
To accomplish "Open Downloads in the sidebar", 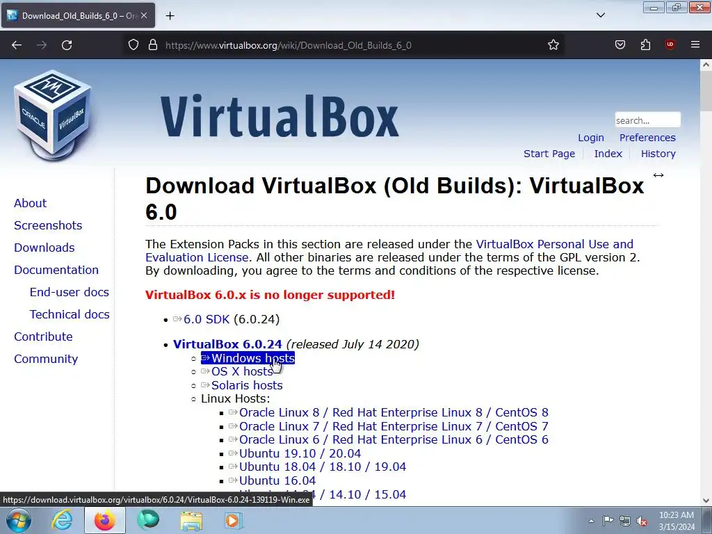I will point(44,248).
